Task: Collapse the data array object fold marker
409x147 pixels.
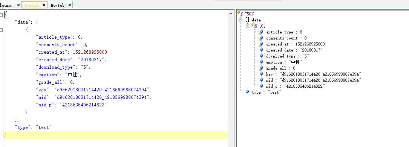Action: 1,30
